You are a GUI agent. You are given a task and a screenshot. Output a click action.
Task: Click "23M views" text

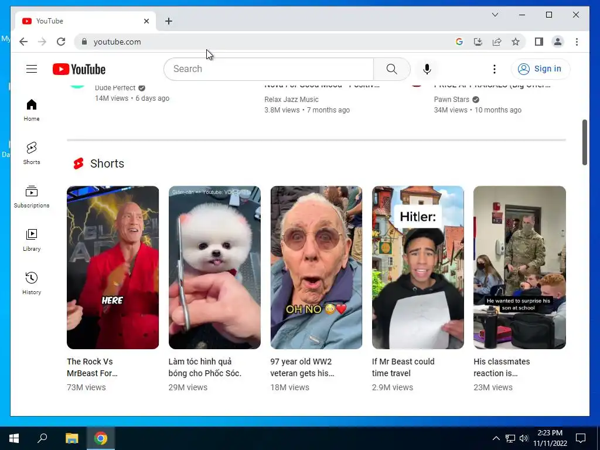493,387
